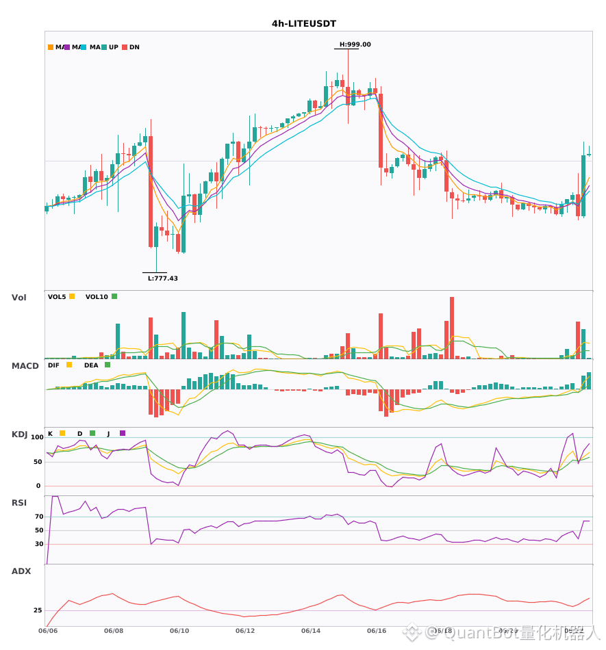
Task: Click the 06/12 date axis label
Action: pos(245,631)
